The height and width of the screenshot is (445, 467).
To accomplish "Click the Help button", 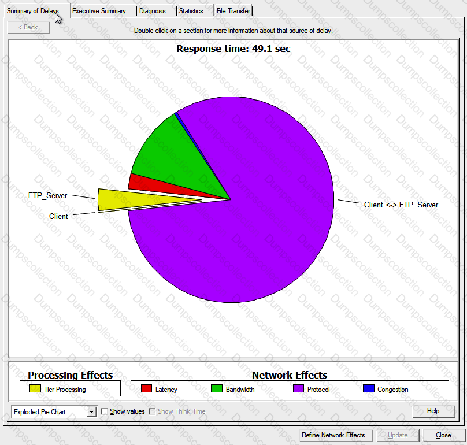I will [433, 411].
